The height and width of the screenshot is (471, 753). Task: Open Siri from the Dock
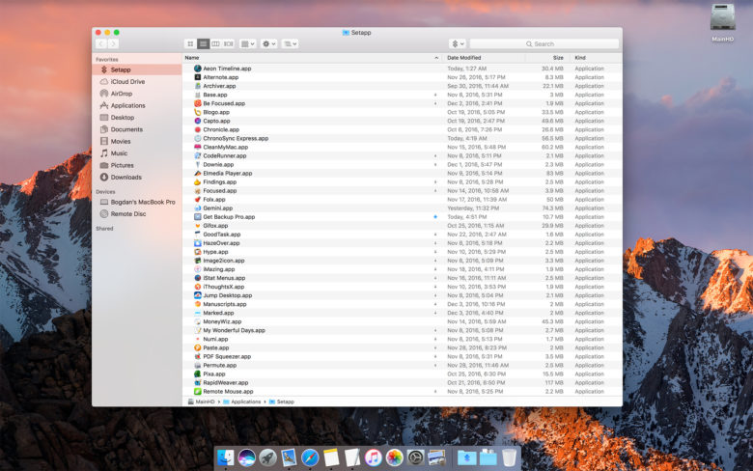click(x=246, y=457)
